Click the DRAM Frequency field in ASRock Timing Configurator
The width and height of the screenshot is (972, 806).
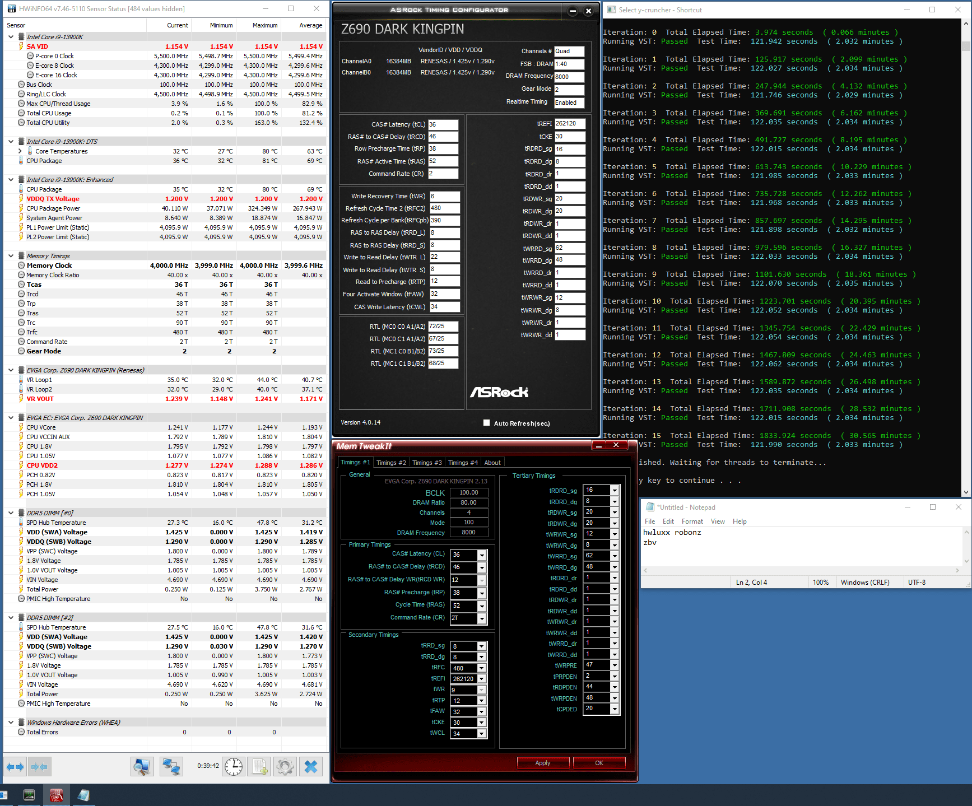(569, 77)
